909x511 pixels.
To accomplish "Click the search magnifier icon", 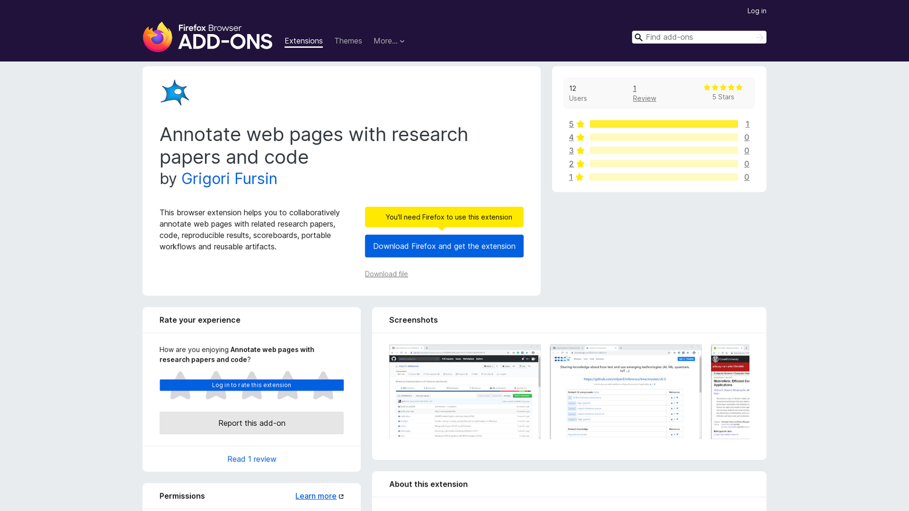I will [639, 37].
